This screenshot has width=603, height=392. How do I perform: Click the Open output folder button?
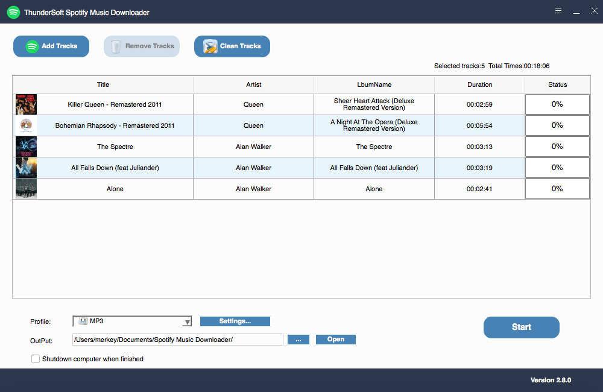(x=335, y=340)
